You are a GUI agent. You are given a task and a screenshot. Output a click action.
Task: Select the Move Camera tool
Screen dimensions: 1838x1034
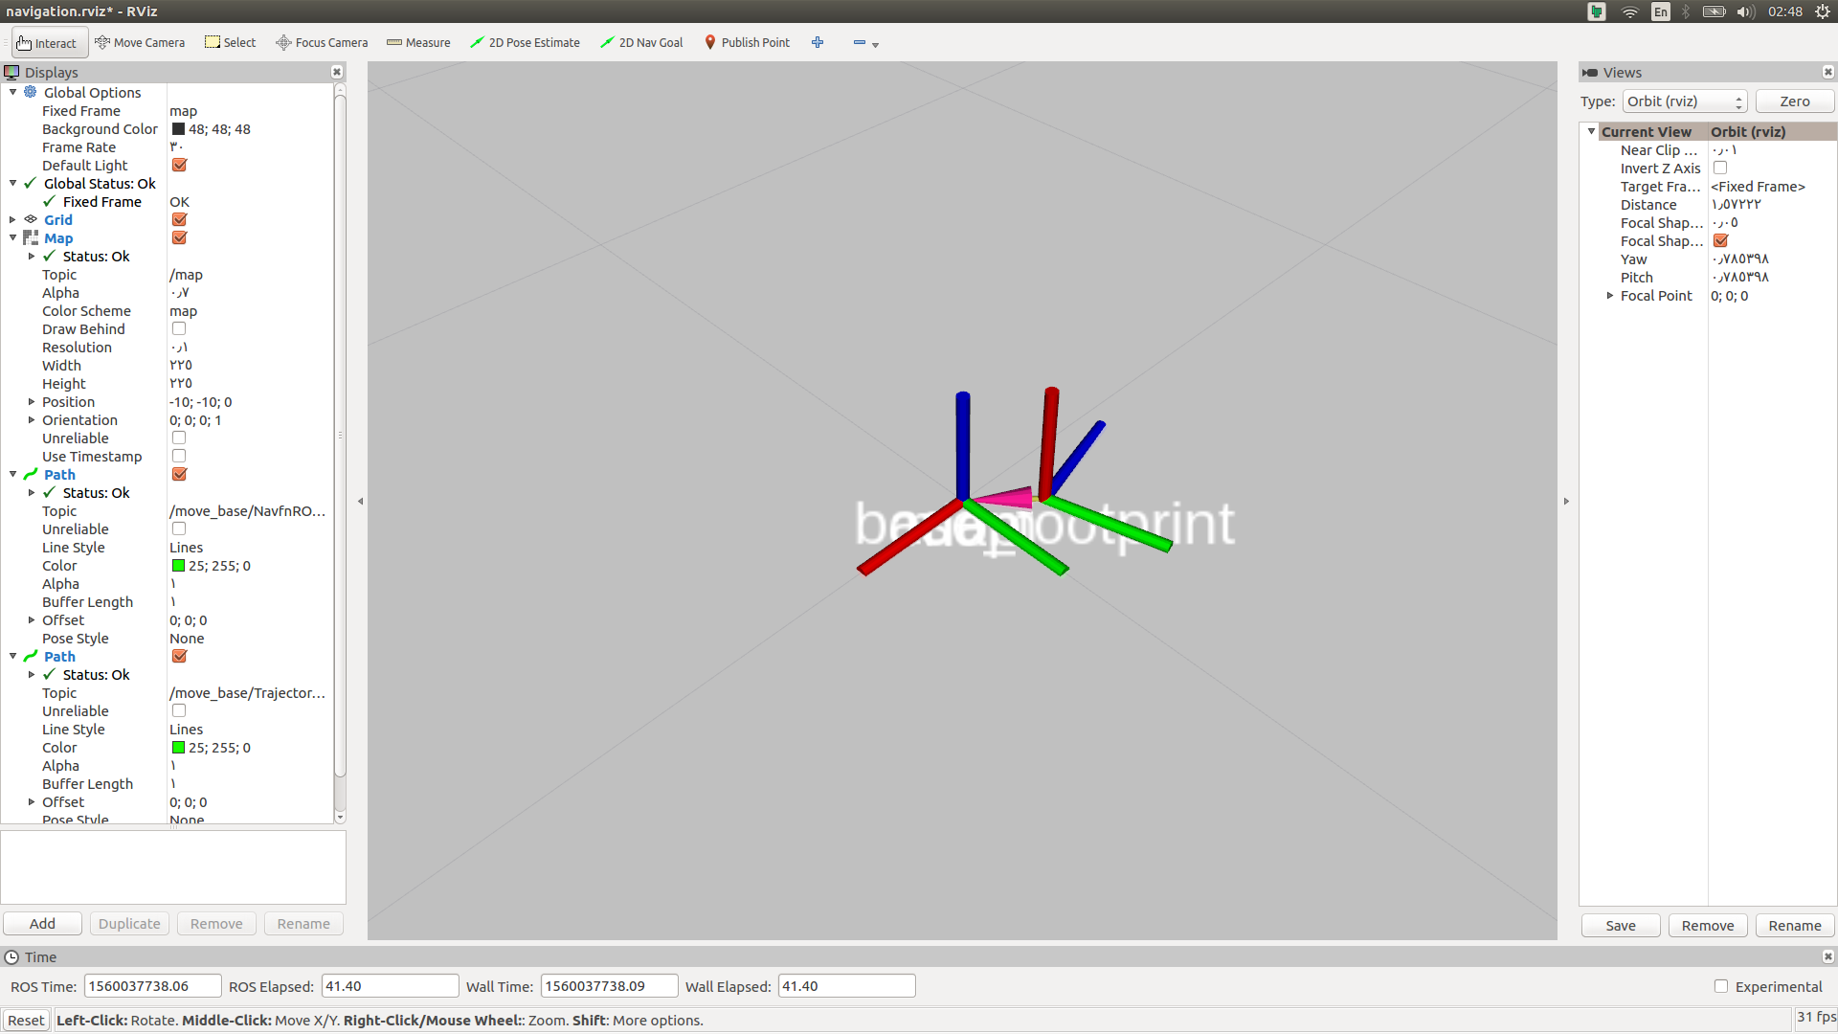[x=140, y=42]
